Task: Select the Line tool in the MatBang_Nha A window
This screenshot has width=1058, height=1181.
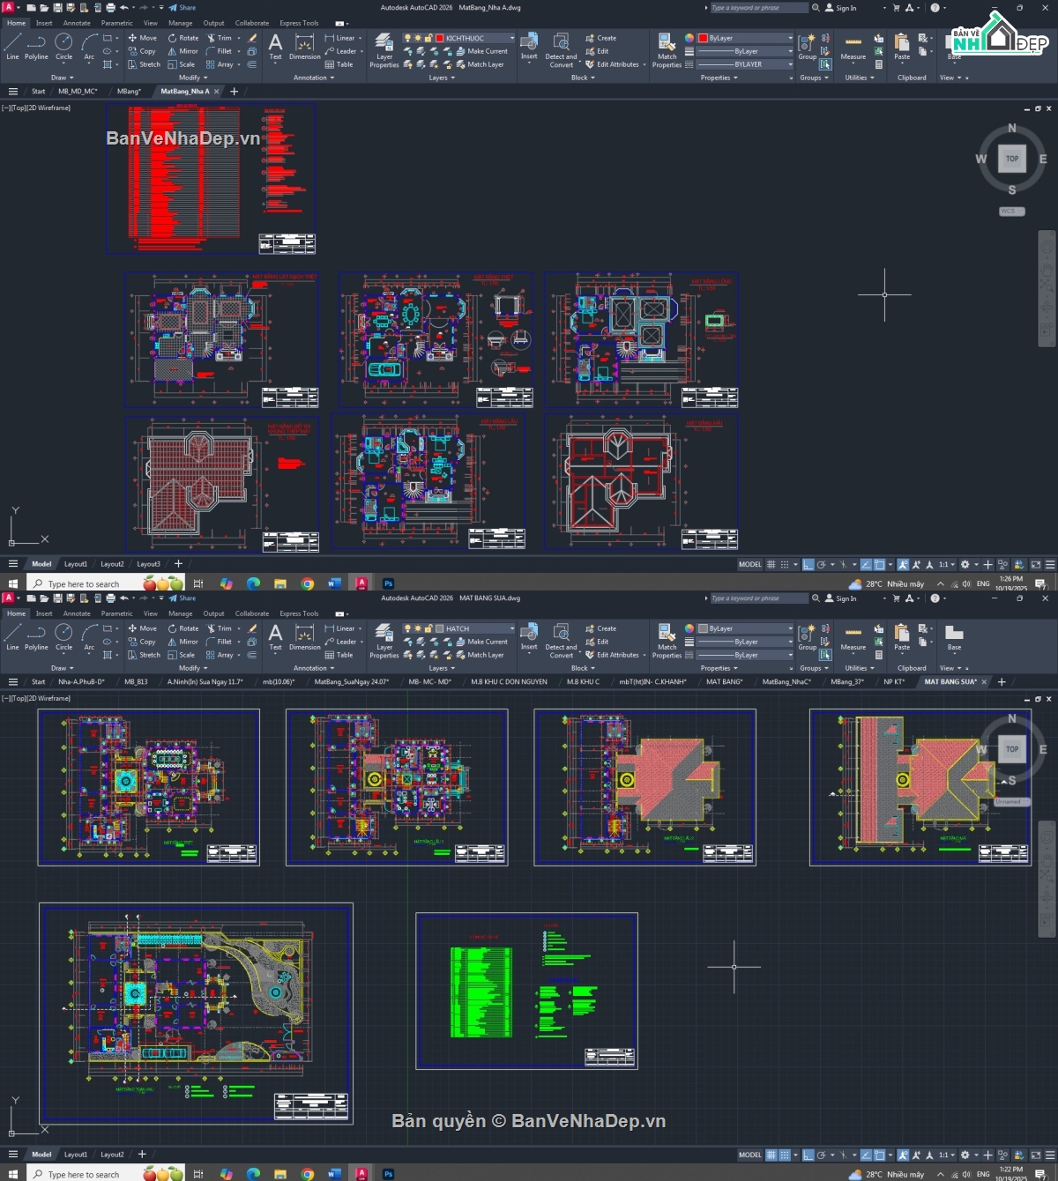Action: pos(12,45)
